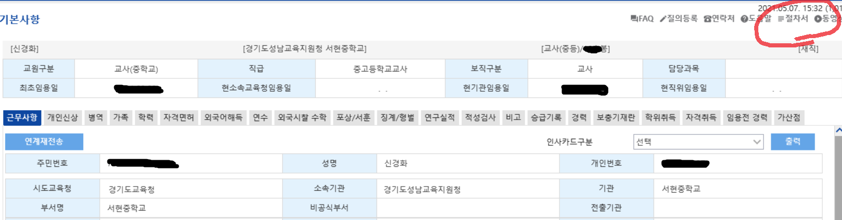Click the 출력 print button
The height and width of the screenshot is (220, 842).
tap(792, 142)
